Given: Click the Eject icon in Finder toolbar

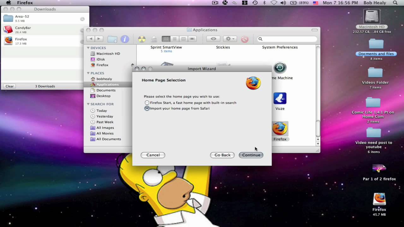Looking at the screenshot, I should click(x=154, y=39).
